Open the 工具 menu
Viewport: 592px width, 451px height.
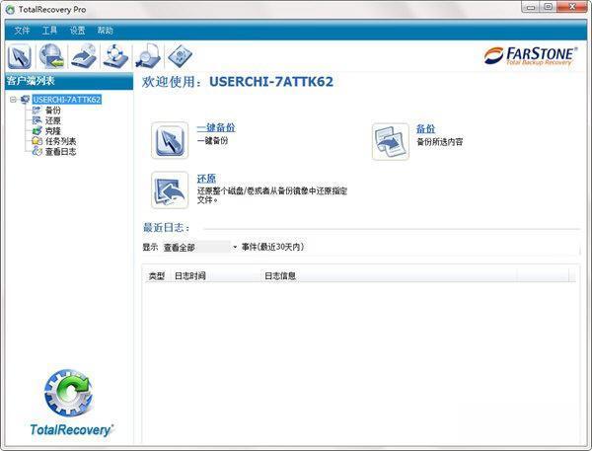49,31
